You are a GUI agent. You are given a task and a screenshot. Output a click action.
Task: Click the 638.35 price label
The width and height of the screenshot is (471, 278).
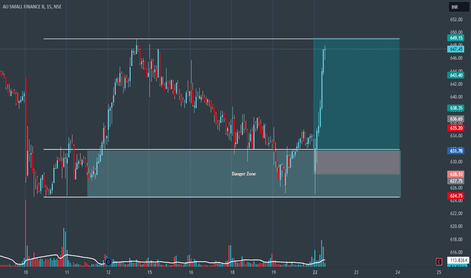click(456, 108)
